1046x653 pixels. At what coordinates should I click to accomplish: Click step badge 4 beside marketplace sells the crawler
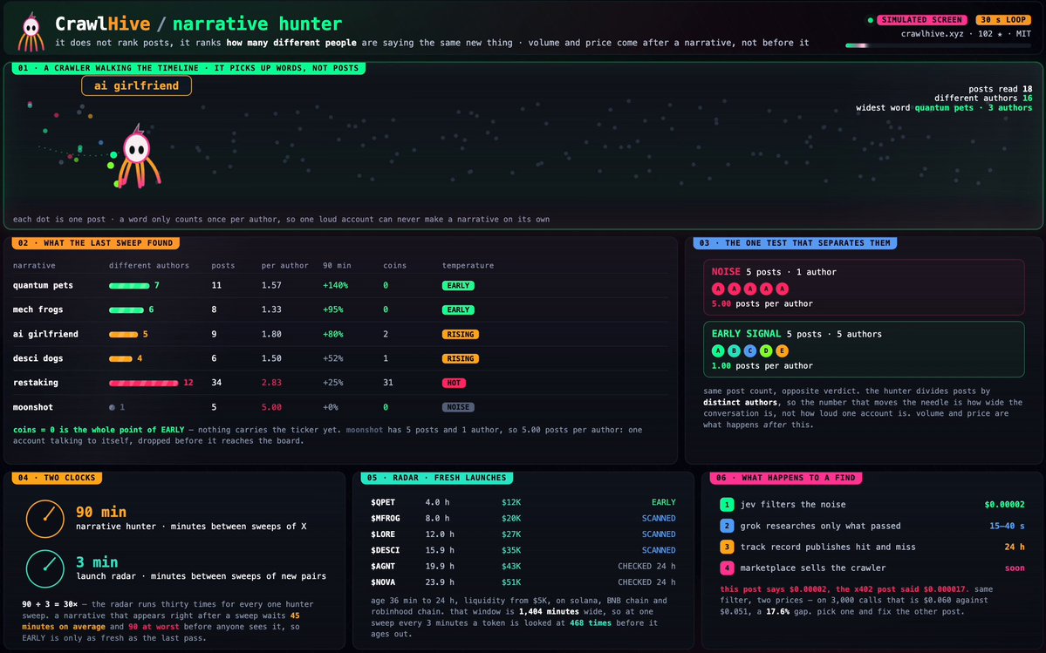(727, 568)
